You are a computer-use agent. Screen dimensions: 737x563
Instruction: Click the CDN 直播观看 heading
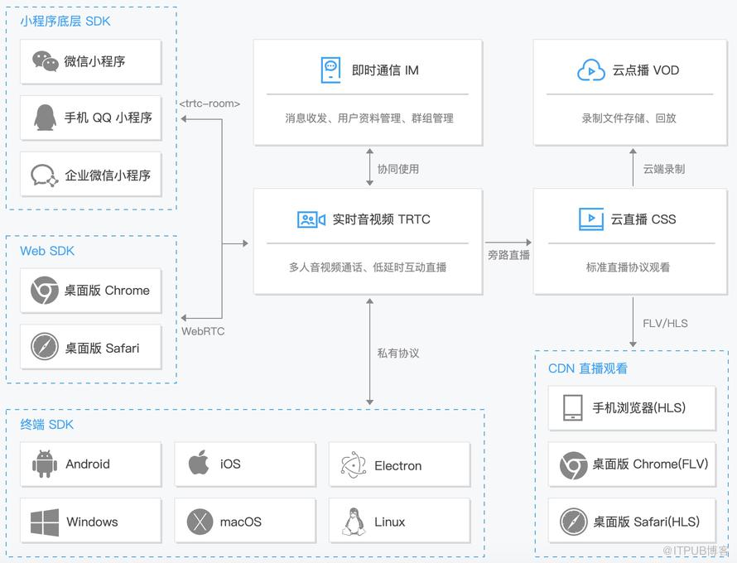pyautogui.click(x=588, y=368)
